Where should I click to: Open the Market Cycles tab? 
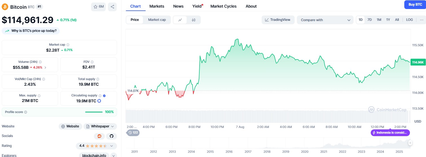(223, 6)
